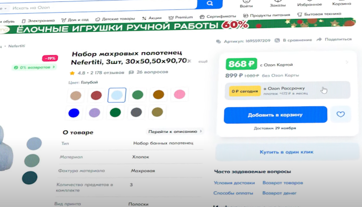
Task: Select the pink color swatch
Action: (x=180, y=94)
